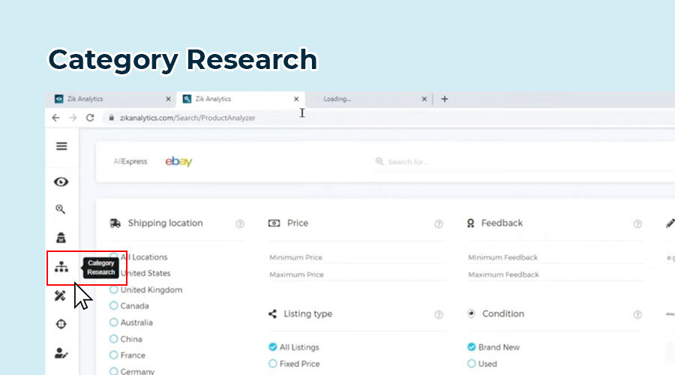675x375 pixels.
Task: Click the help icon beside Feedback
Action: [637, 223]
